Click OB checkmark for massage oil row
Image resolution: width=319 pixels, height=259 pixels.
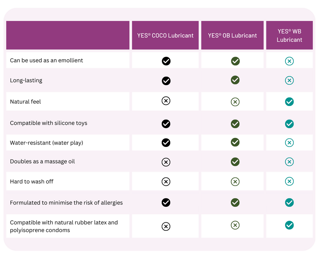pyautogui.click(x=235, y=161)
